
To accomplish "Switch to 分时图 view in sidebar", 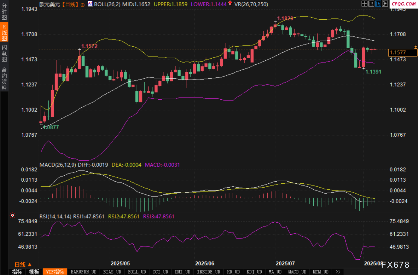I will (4, 11).
